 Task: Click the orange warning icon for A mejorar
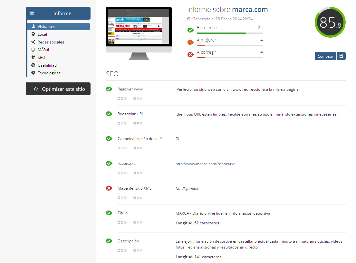tap(190, 42)
